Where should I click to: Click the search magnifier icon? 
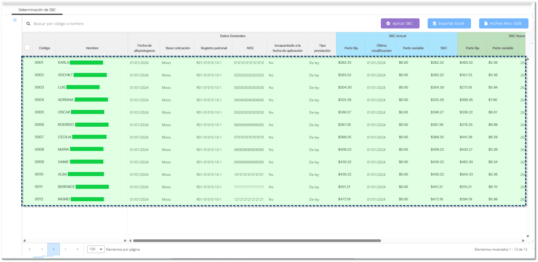pos(28,24)
